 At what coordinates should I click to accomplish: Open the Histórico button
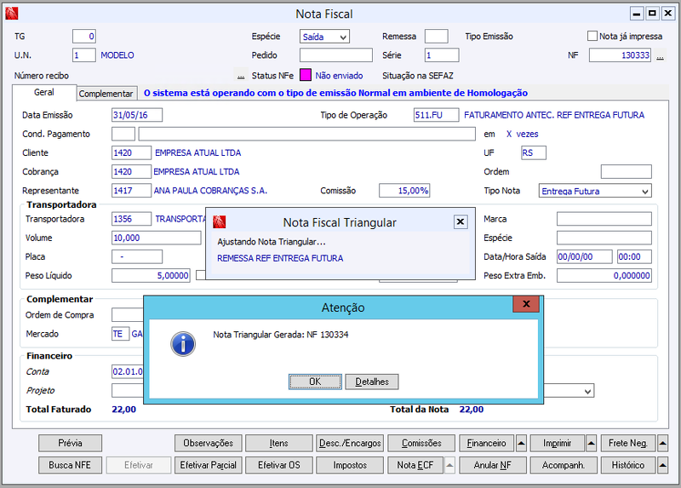[x=628, y=465]
